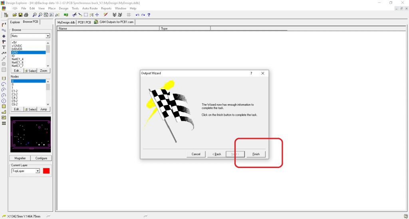Select the DRIVER net in the list

(28, 49)
